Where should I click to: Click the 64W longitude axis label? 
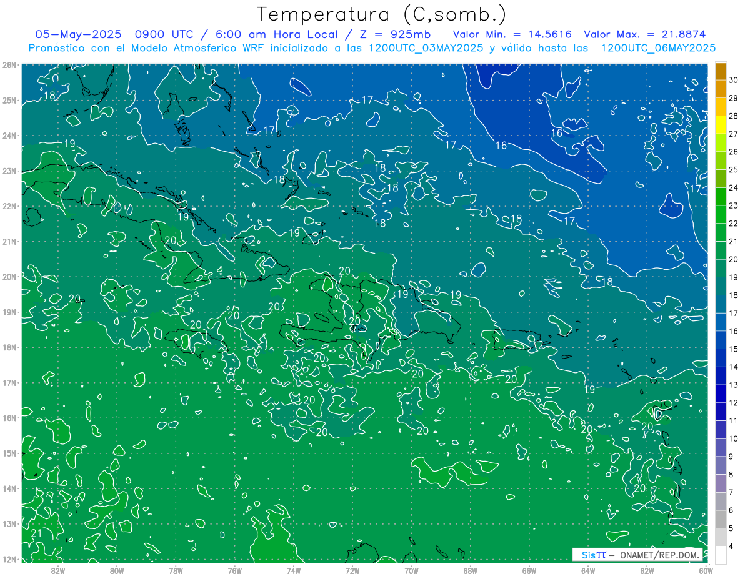588,570
